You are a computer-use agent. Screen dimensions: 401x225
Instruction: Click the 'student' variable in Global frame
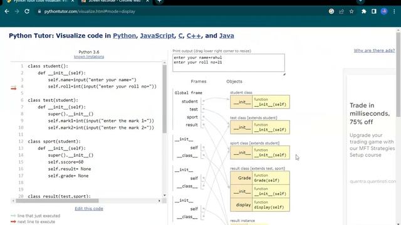click(190, 101)
